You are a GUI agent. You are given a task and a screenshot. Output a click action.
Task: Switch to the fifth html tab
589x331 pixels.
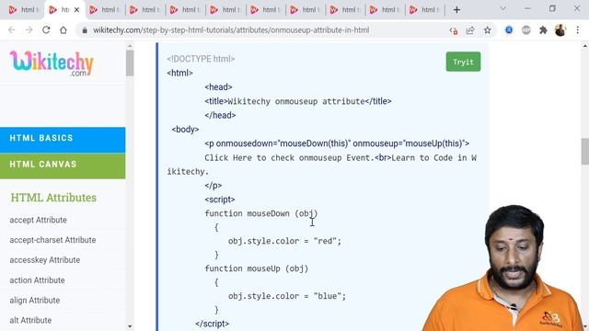point(185,10)
